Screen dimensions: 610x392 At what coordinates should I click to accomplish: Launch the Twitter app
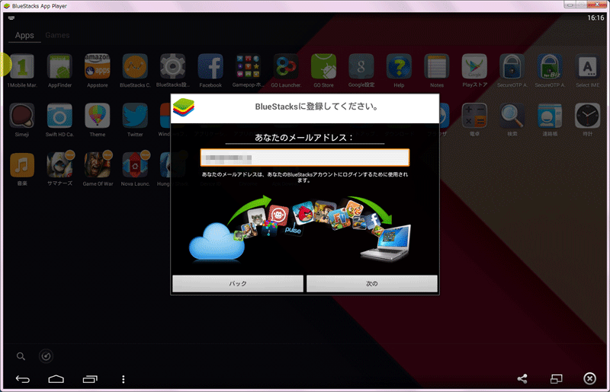(x=135, y=116)
